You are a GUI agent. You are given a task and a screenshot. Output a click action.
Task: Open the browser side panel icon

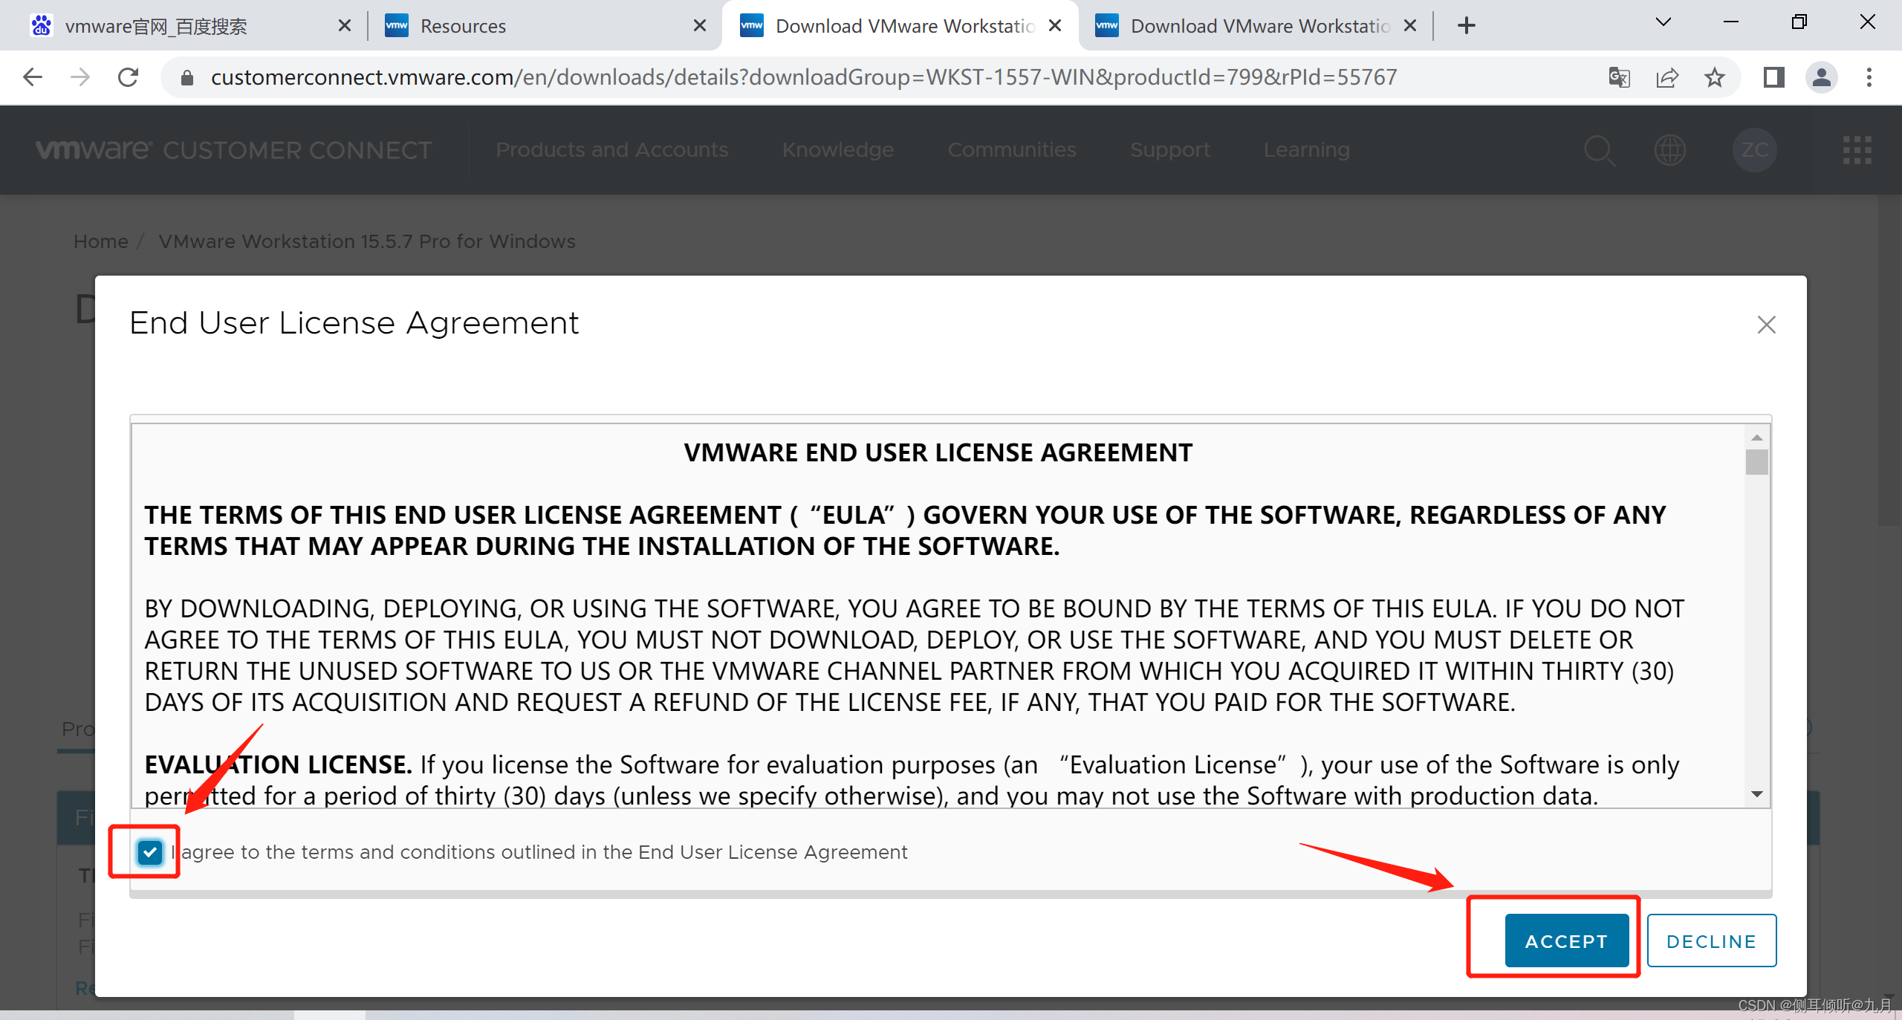pyautogui.click(x=1773, y=77)
